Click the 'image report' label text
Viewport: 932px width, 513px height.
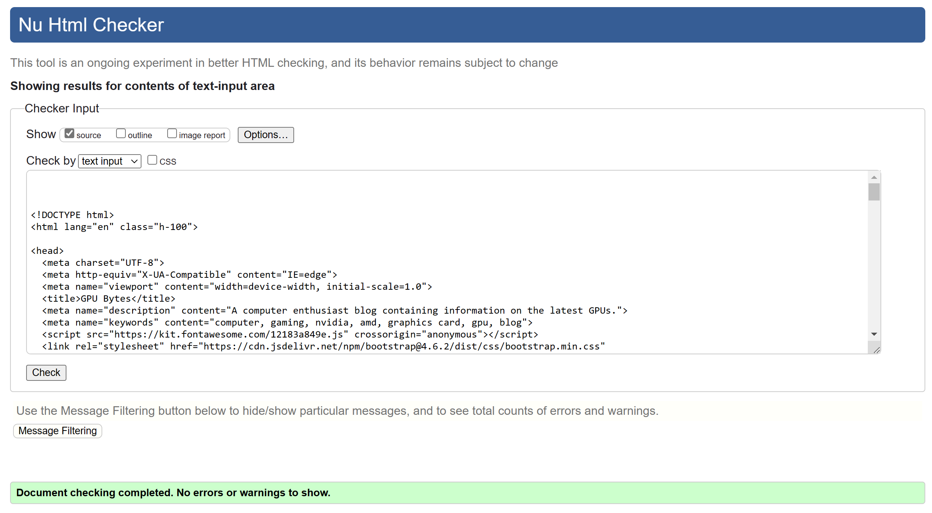click(x=202, y=136)
